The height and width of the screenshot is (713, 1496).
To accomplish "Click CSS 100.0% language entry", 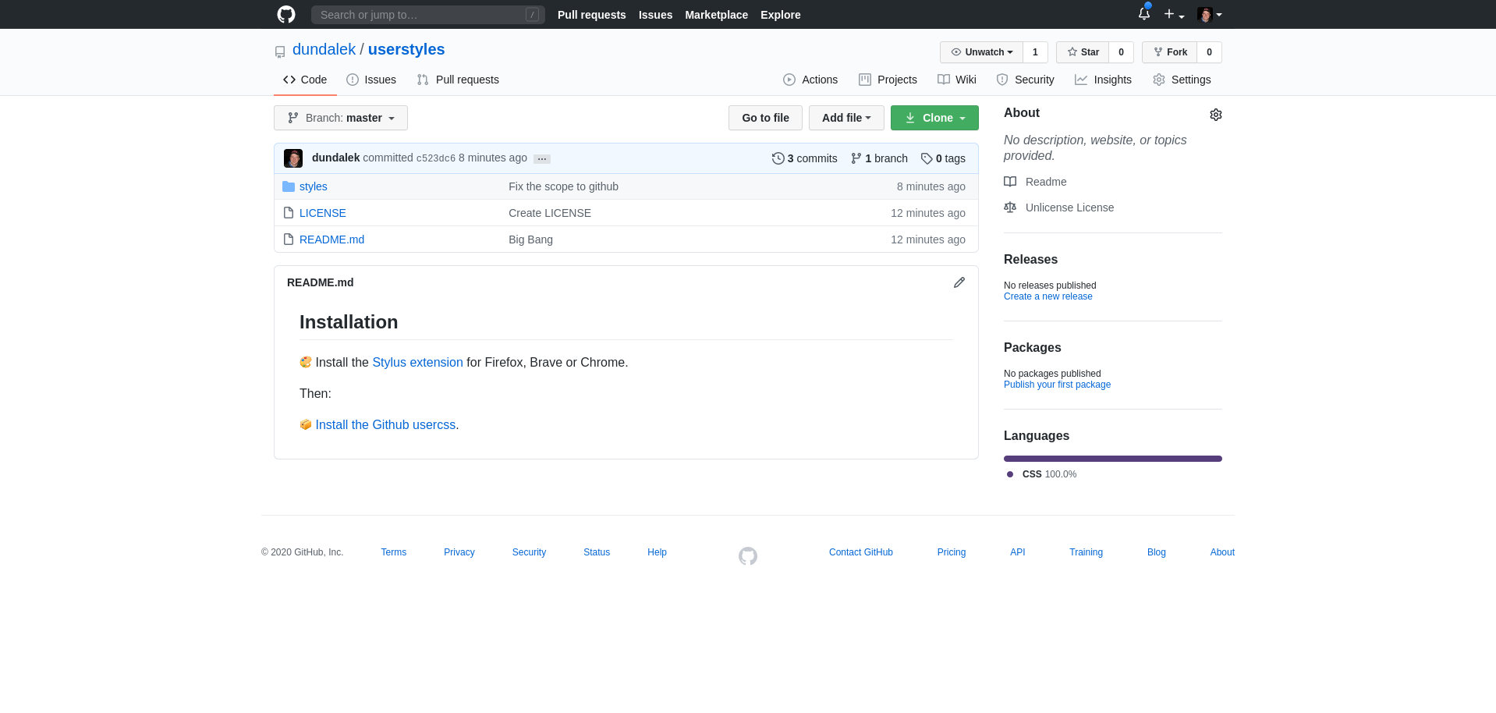I will coord(1042,474).
